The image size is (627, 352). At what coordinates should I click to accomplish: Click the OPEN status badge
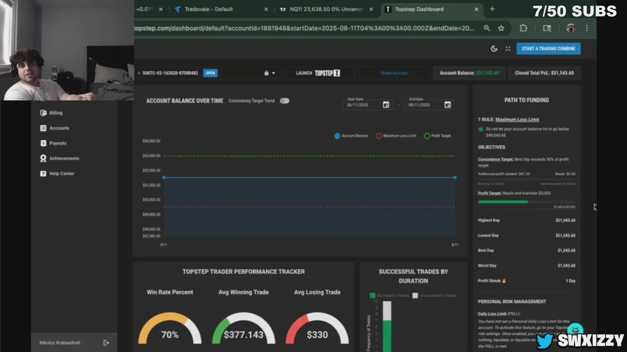pyautogui.click(x=210, y=73)
